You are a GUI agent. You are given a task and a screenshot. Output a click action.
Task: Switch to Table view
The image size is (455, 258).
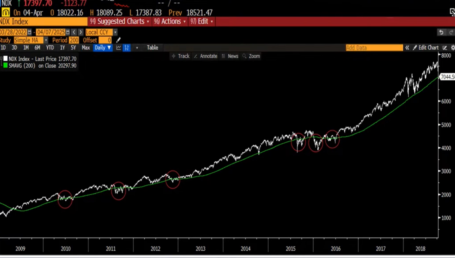point(152,48)
